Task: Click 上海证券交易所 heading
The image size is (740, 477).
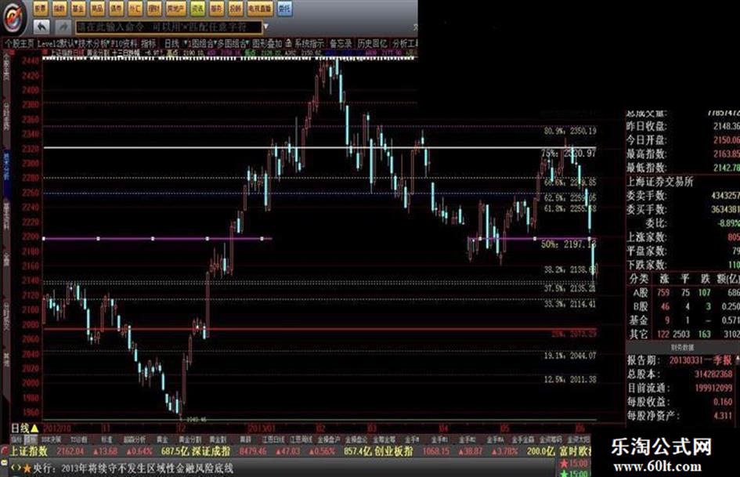Action: pos(660,182)
